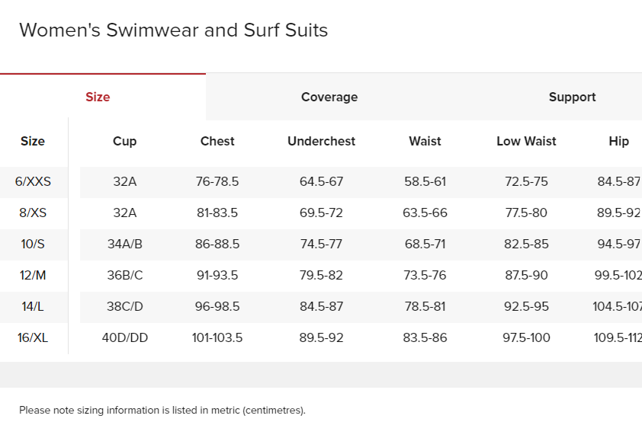Click the Hip column header

(x=618, y=141)
